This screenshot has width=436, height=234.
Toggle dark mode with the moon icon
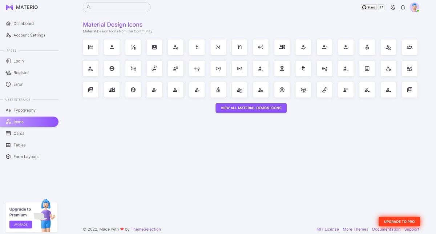click(393, 7)
